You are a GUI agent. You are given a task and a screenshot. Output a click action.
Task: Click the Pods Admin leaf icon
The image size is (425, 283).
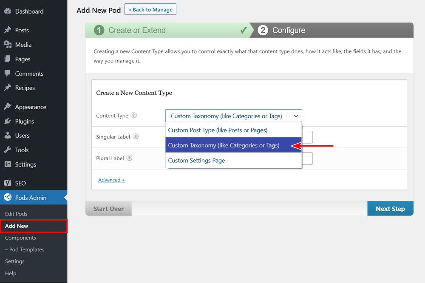[8, 197]
